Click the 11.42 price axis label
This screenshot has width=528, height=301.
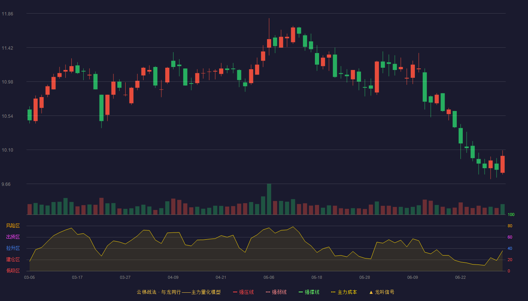[x=7, y=48]
